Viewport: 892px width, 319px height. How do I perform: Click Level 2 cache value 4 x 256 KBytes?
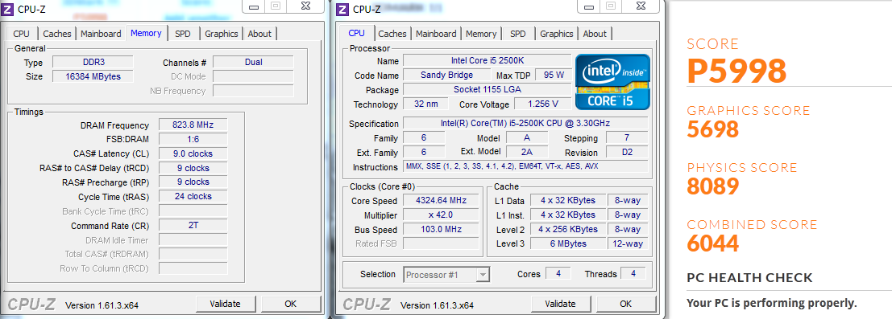(x=568, y=229)
